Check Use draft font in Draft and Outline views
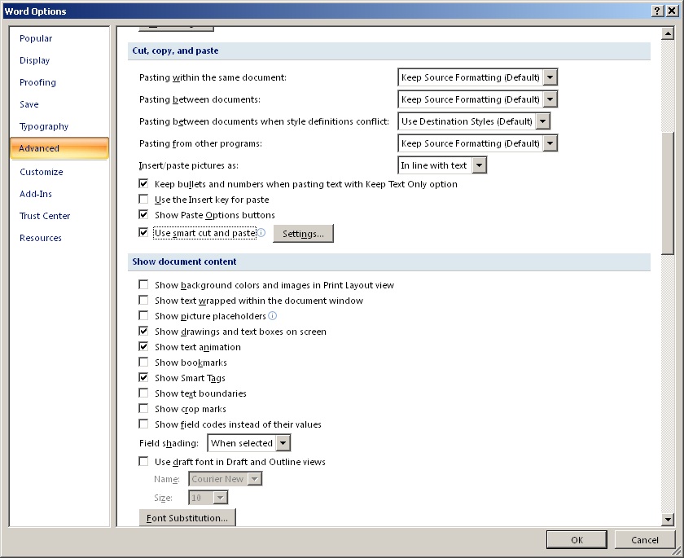Image resolution: width=684 pixels, height=558 pixels. [143, 462]
